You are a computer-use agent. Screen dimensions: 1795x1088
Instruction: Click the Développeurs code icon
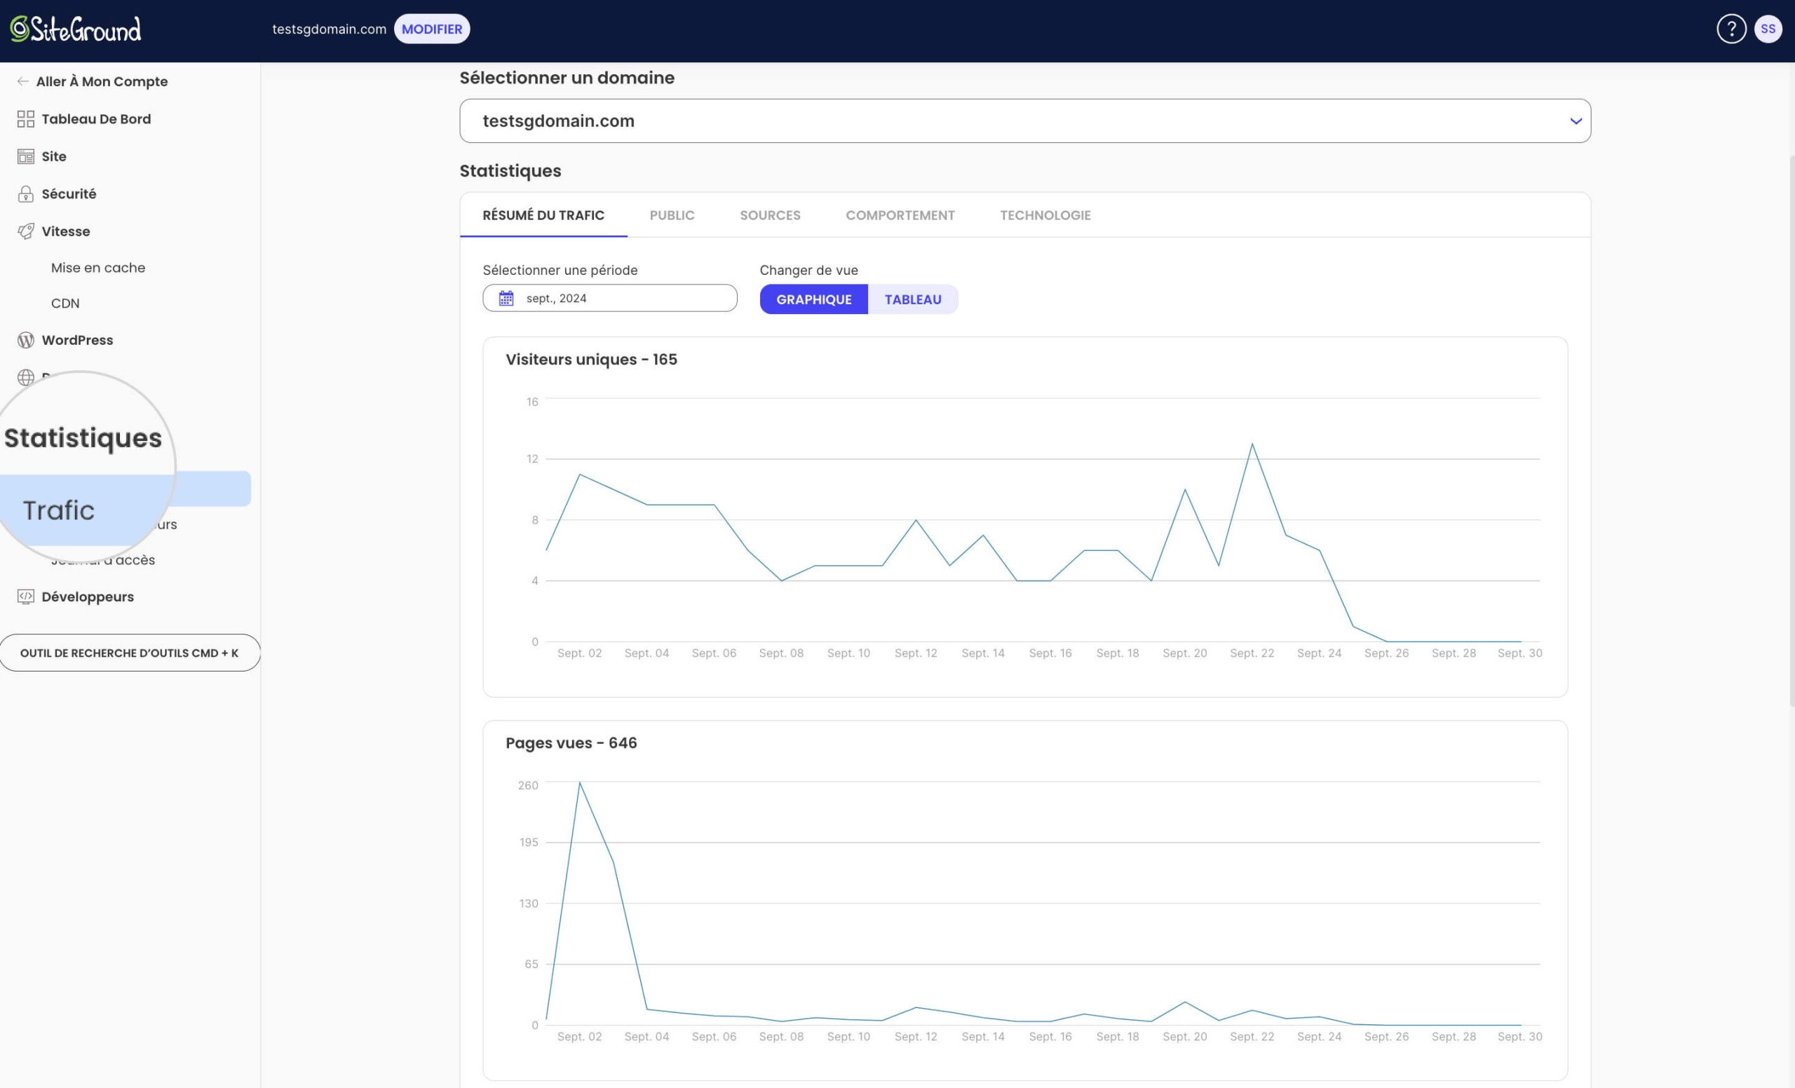tap(25, 597)
